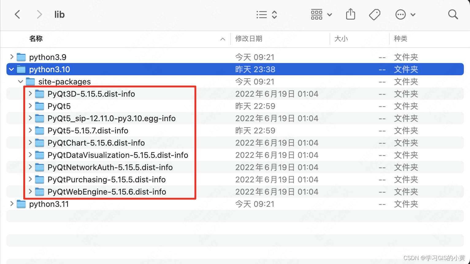Click the Tag icon in toolbar
Image resolution: width=470 pixels, height=264 pixels.
click(x=375, y=14)
